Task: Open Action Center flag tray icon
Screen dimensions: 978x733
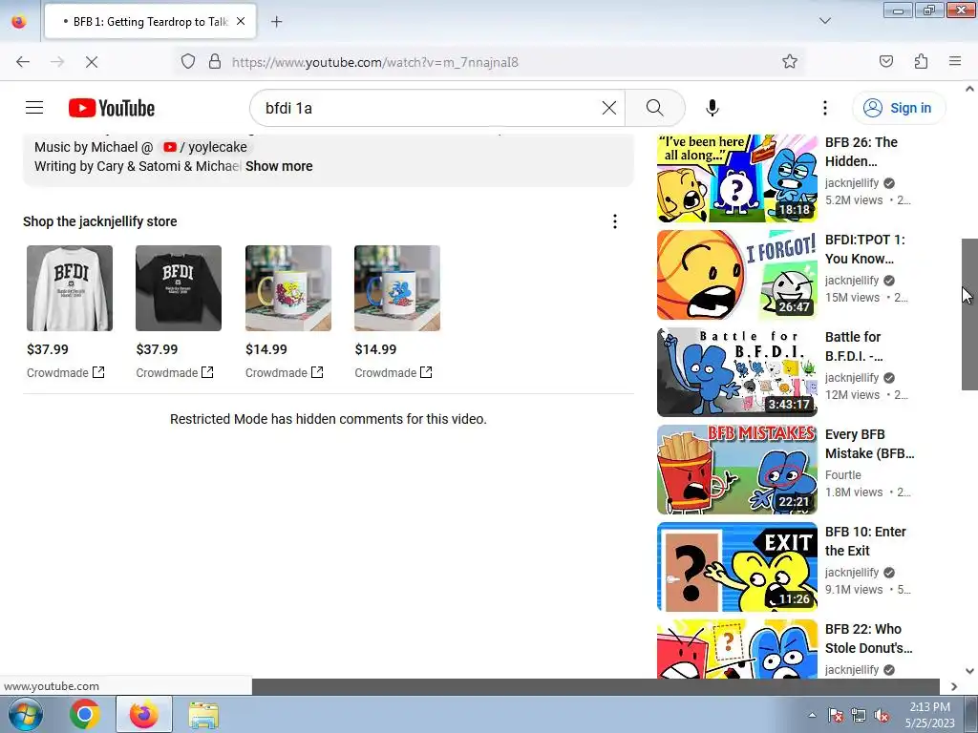Action: [836, 716]
